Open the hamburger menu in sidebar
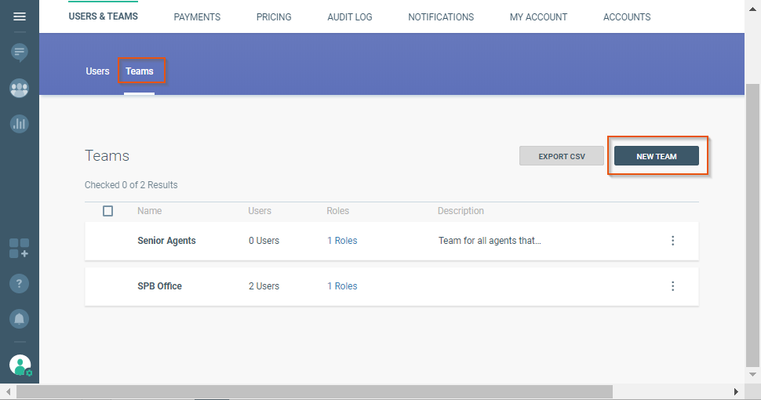 (20, 16)
